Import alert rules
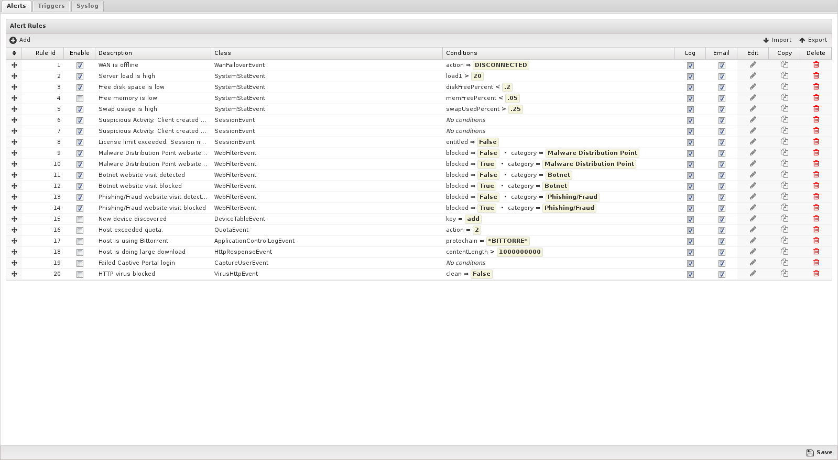 [x=777, y=40]
